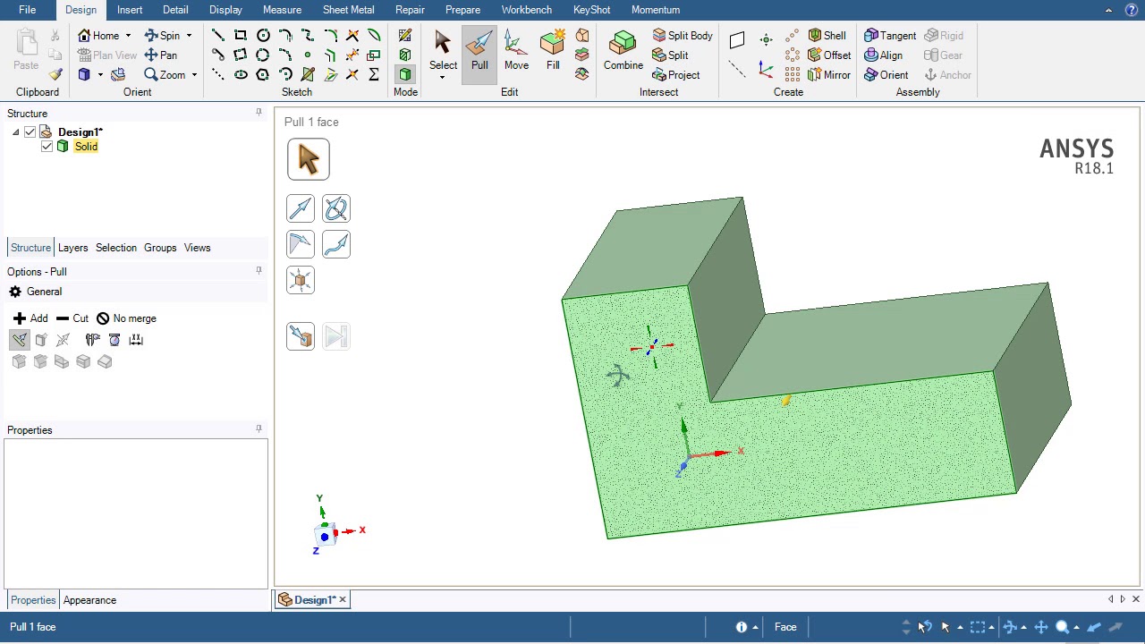Screen dimensions: 1145x644
Task: Expand the Zoom dropdown arrow
Action: tap(194, 75)
